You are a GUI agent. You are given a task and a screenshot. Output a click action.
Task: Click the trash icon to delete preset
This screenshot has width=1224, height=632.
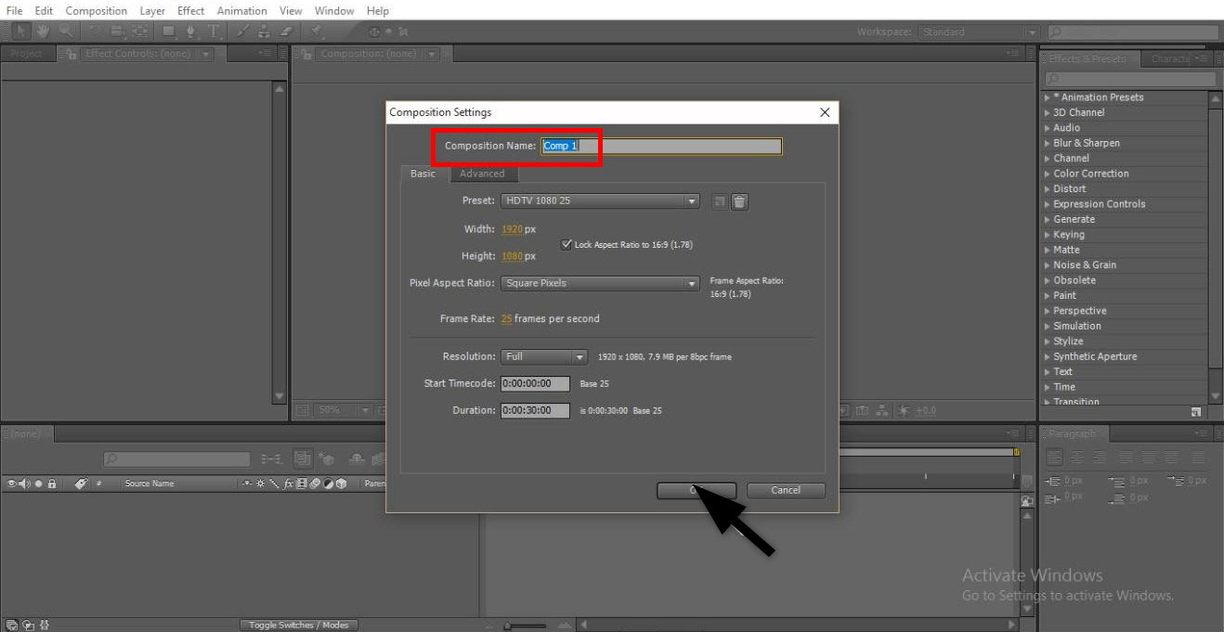pyautogui.click(x=739, y=201)
